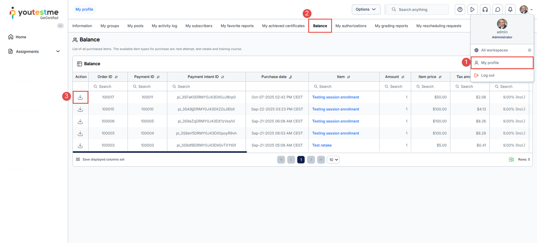This screenshot has height=243, width=537.
Task: Click the Excel export icon
Action: point(511,160)
